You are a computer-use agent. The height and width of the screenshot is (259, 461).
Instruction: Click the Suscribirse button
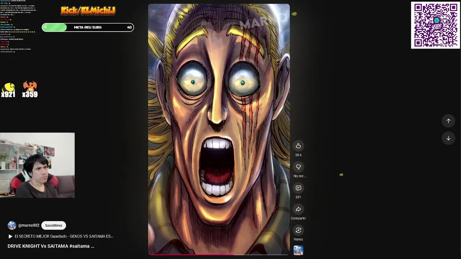click(x=54, y=226)
